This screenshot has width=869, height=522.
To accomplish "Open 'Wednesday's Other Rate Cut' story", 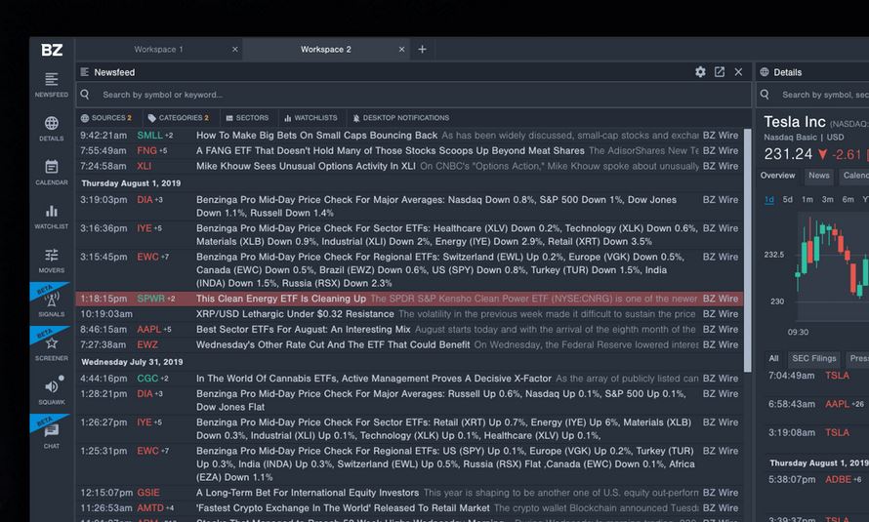I will (333, 344).
